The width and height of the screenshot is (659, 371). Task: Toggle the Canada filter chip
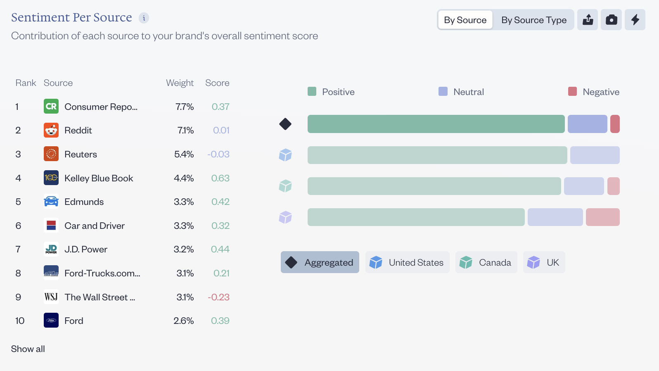click(486, 262)
